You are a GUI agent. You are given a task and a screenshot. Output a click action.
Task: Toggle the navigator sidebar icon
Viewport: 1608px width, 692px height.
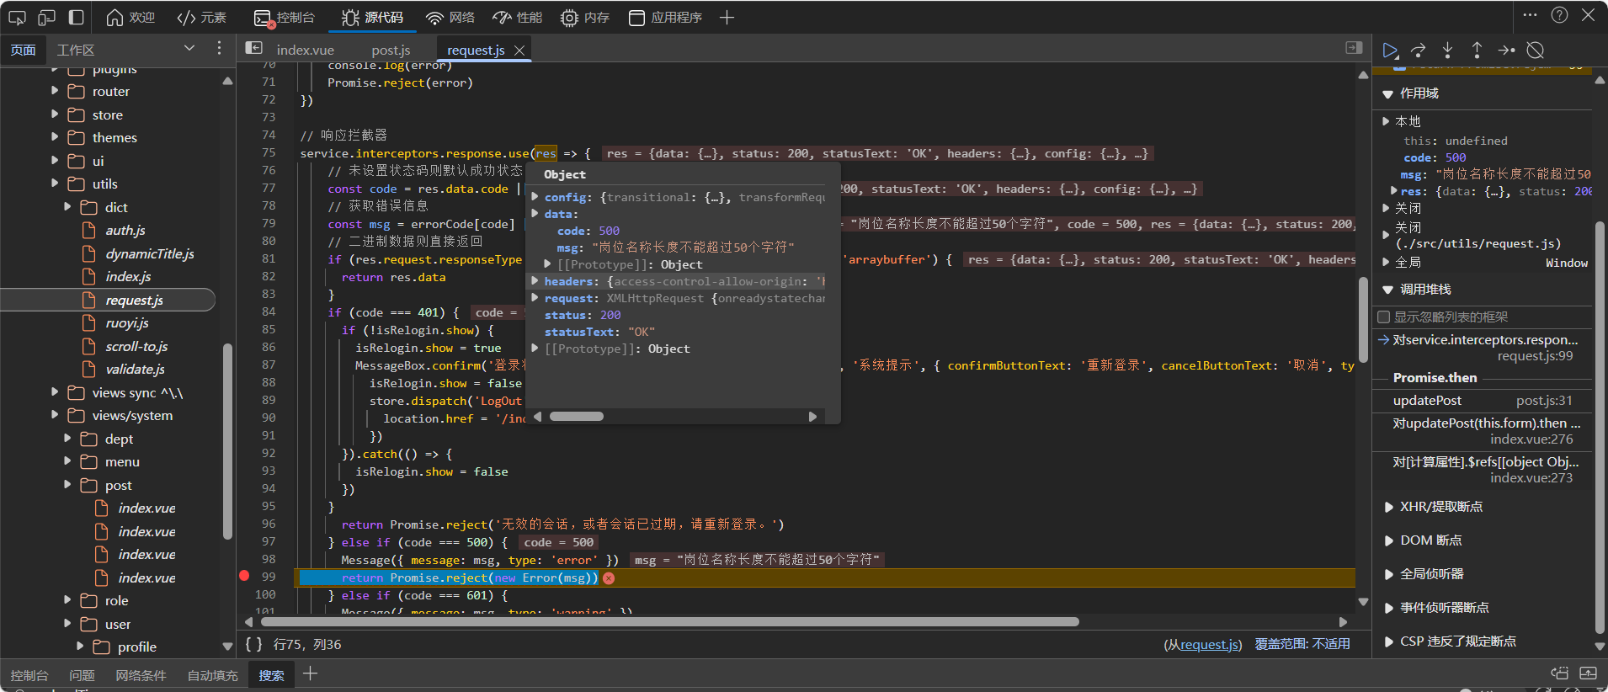click(253, 48)
